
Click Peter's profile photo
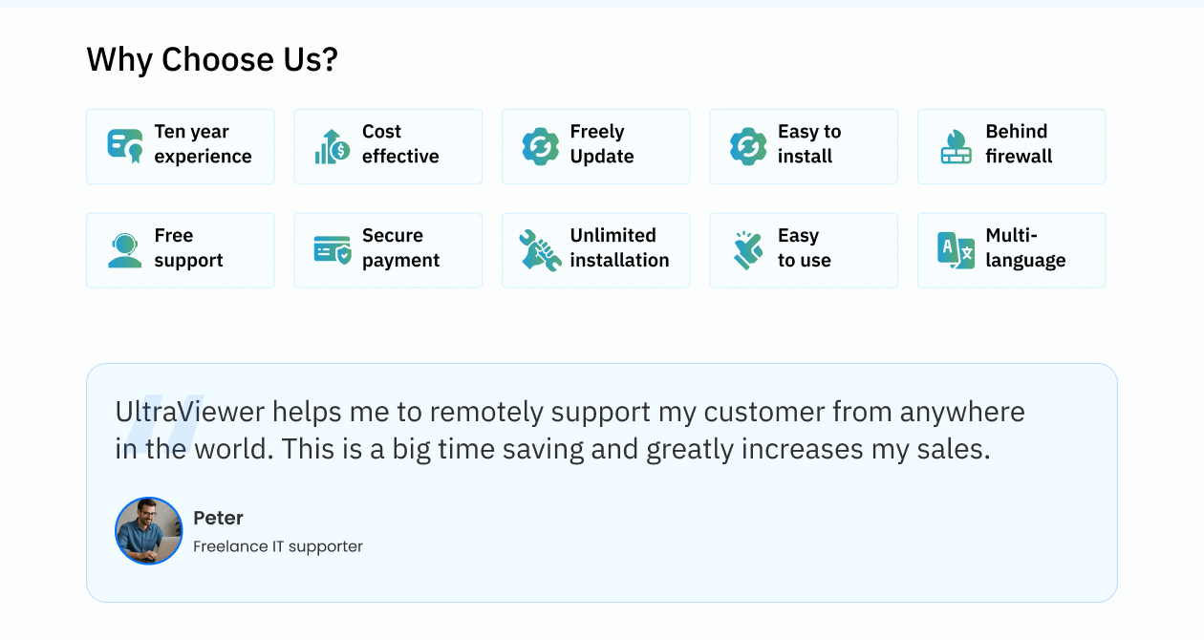coord(149,531)
